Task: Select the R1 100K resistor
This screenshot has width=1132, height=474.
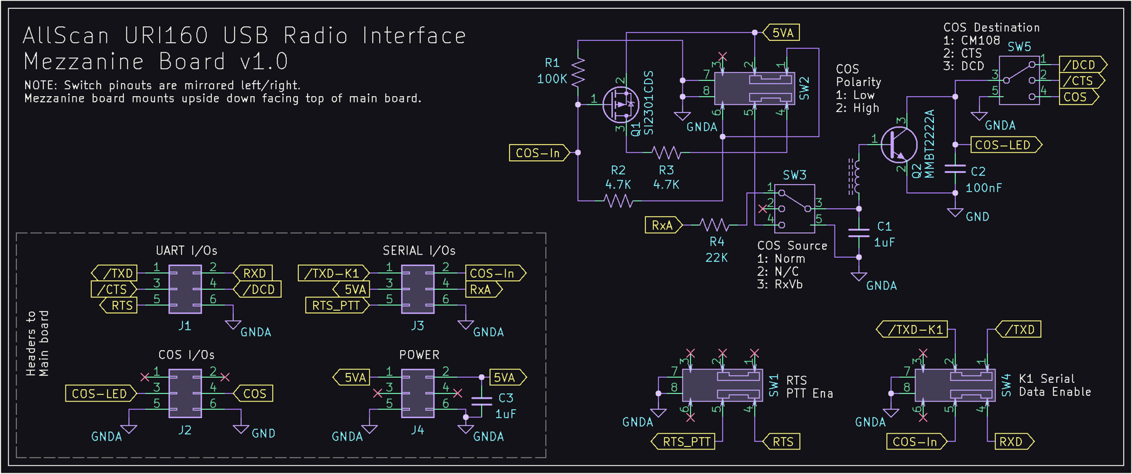Action: pyautogui.click(x=578, y=71)
